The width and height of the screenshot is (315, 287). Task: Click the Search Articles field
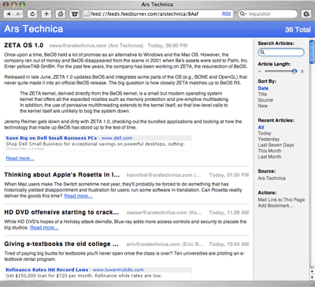point(281,52)
